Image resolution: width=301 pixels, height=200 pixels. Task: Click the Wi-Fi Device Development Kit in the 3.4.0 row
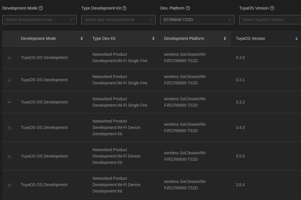point(116,127)
